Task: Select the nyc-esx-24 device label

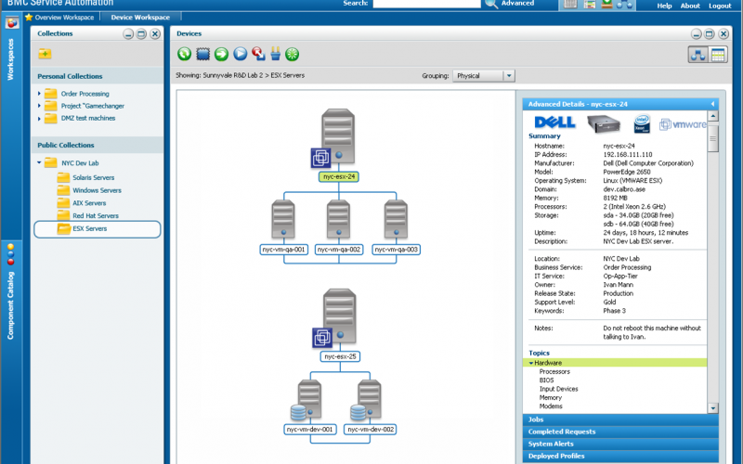Action: [339, 176]
